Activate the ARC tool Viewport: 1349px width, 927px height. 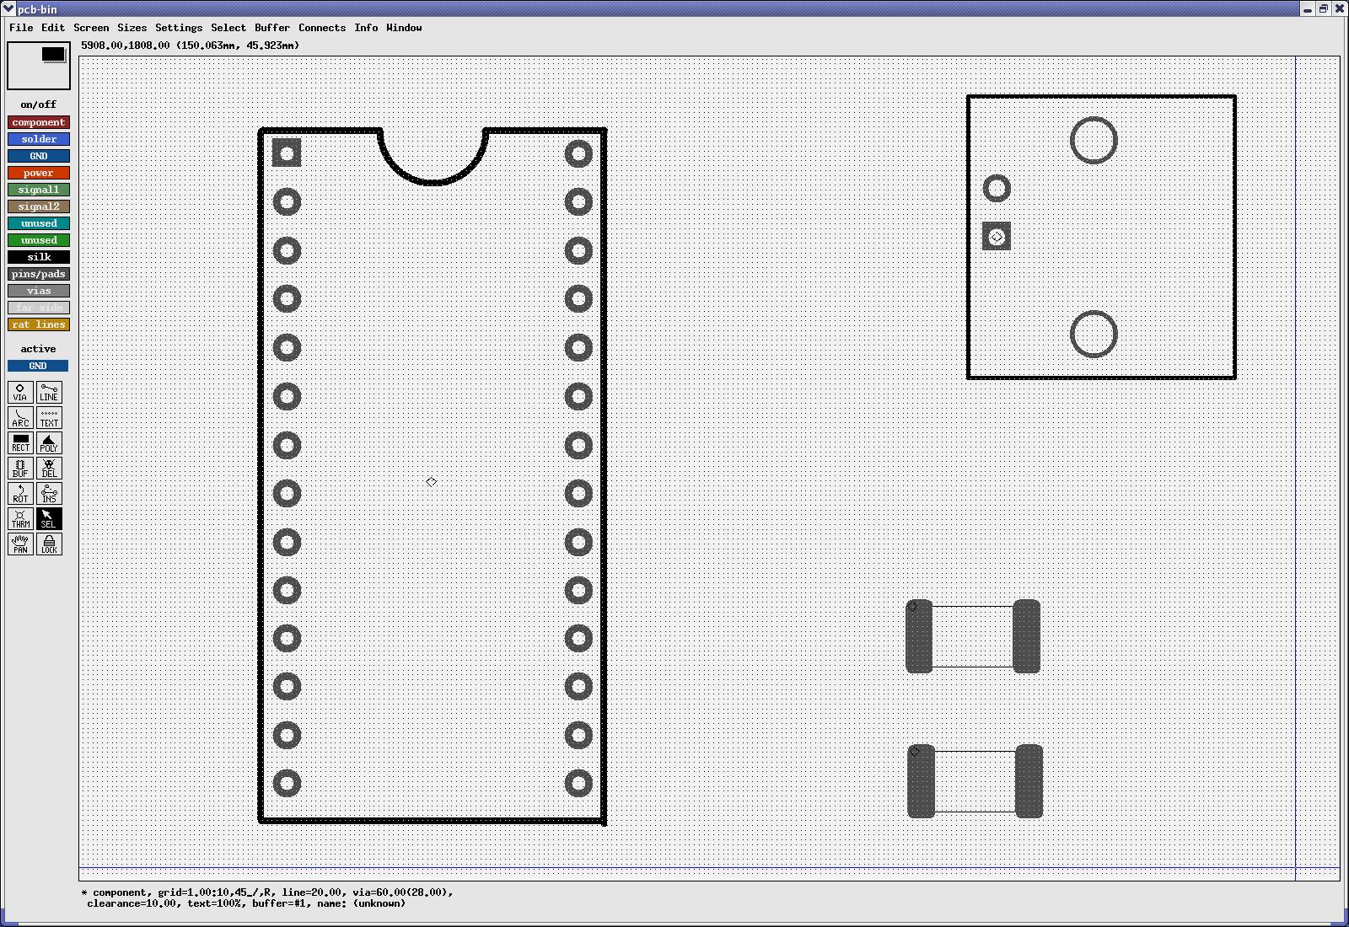[x=20, y=417]
